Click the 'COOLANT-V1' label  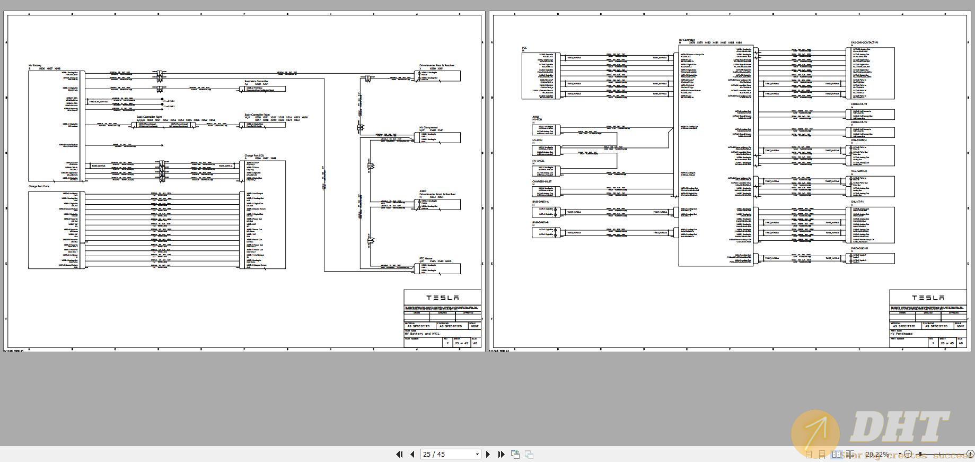tap(859, 104)
